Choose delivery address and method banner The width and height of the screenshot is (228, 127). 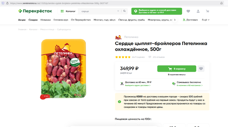(157, 11)
